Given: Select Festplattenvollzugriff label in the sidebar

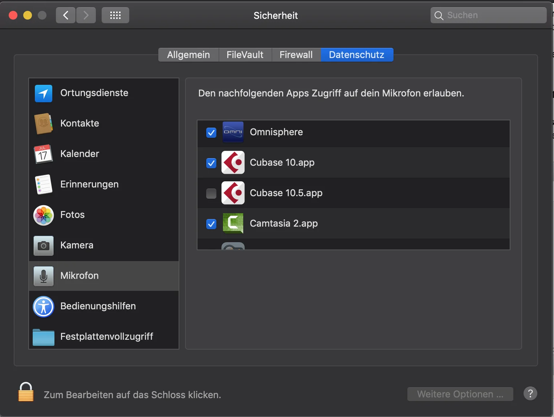Looking at the screenshot, I should pos(107,337).
